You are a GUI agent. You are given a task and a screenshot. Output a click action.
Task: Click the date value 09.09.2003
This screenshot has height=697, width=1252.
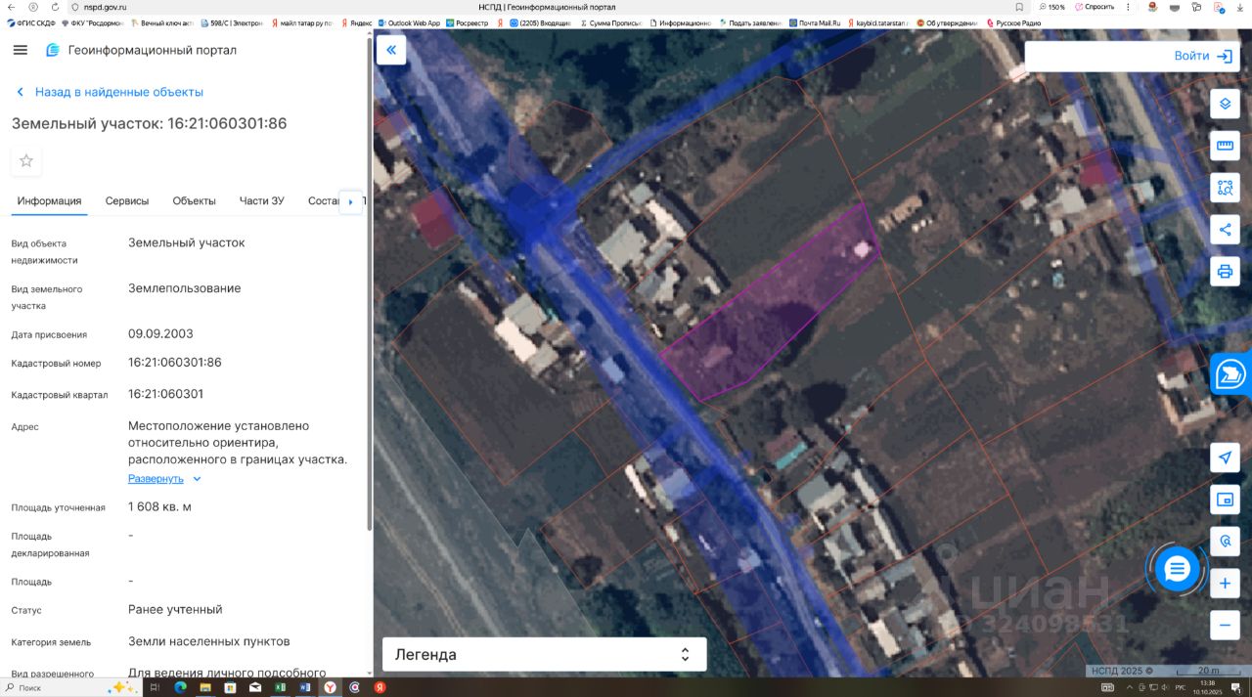pos(160,333)
